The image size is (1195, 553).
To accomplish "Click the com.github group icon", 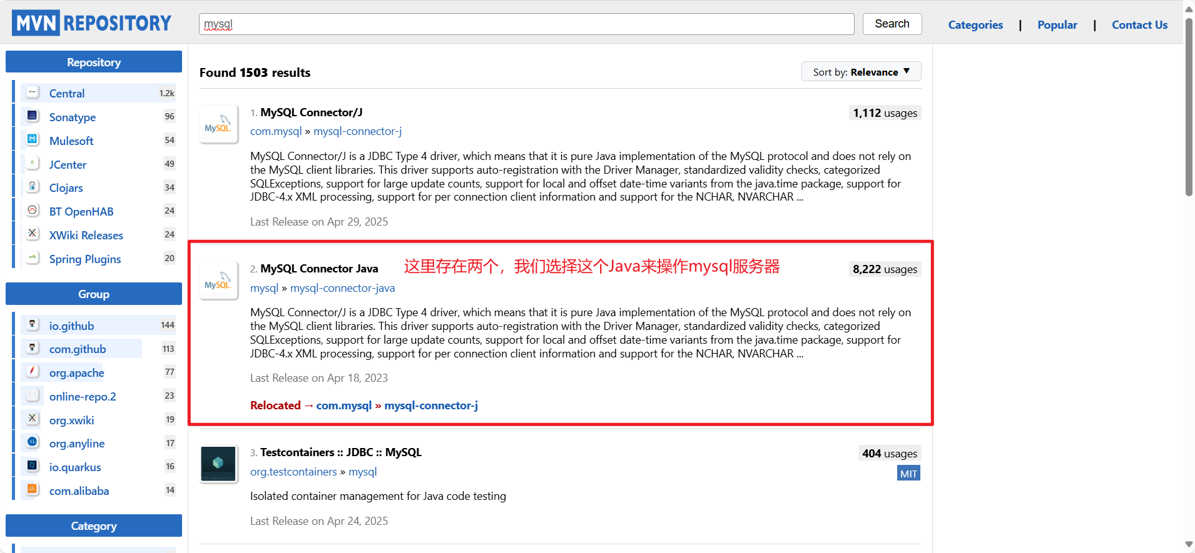I will click(x=33, y=347).
